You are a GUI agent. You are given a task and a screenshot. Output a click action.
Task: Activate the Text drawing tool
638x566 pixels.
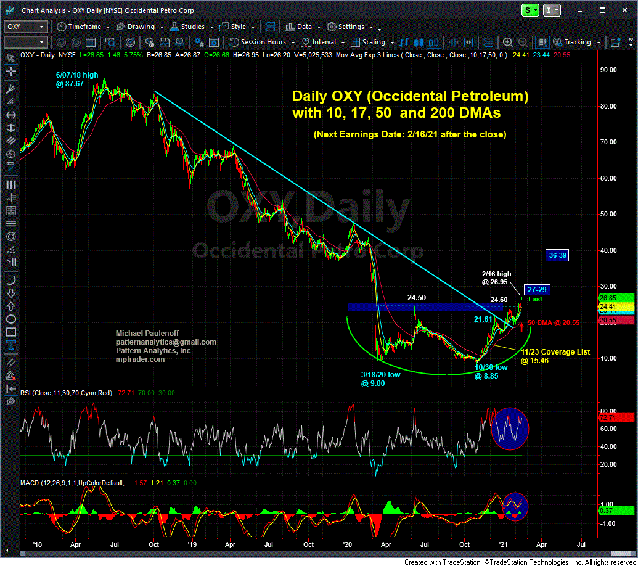10,345
